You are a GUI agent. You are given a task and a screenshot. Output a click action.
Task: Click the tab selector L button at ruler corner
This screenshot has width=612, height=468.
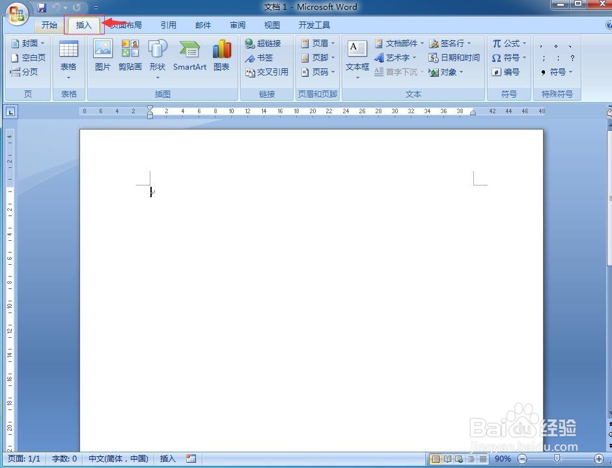10,112
